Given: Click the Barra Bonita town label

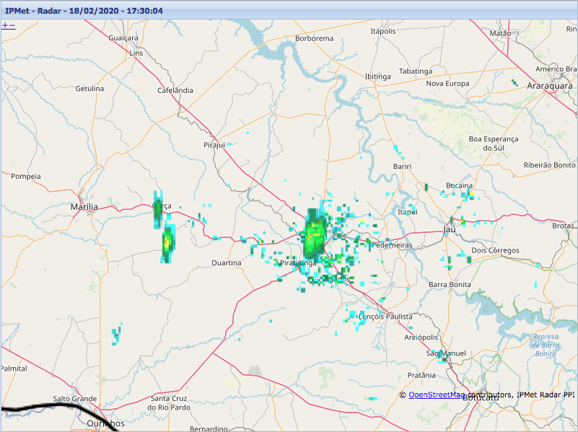Looking at the screenshot, I should pos(450,285).
